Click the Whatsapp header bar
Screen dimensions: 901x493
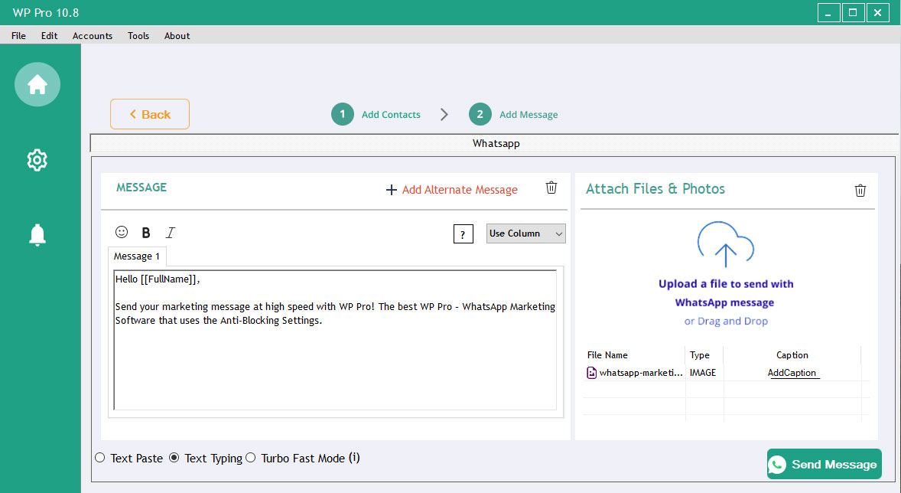tap(495, 143)
